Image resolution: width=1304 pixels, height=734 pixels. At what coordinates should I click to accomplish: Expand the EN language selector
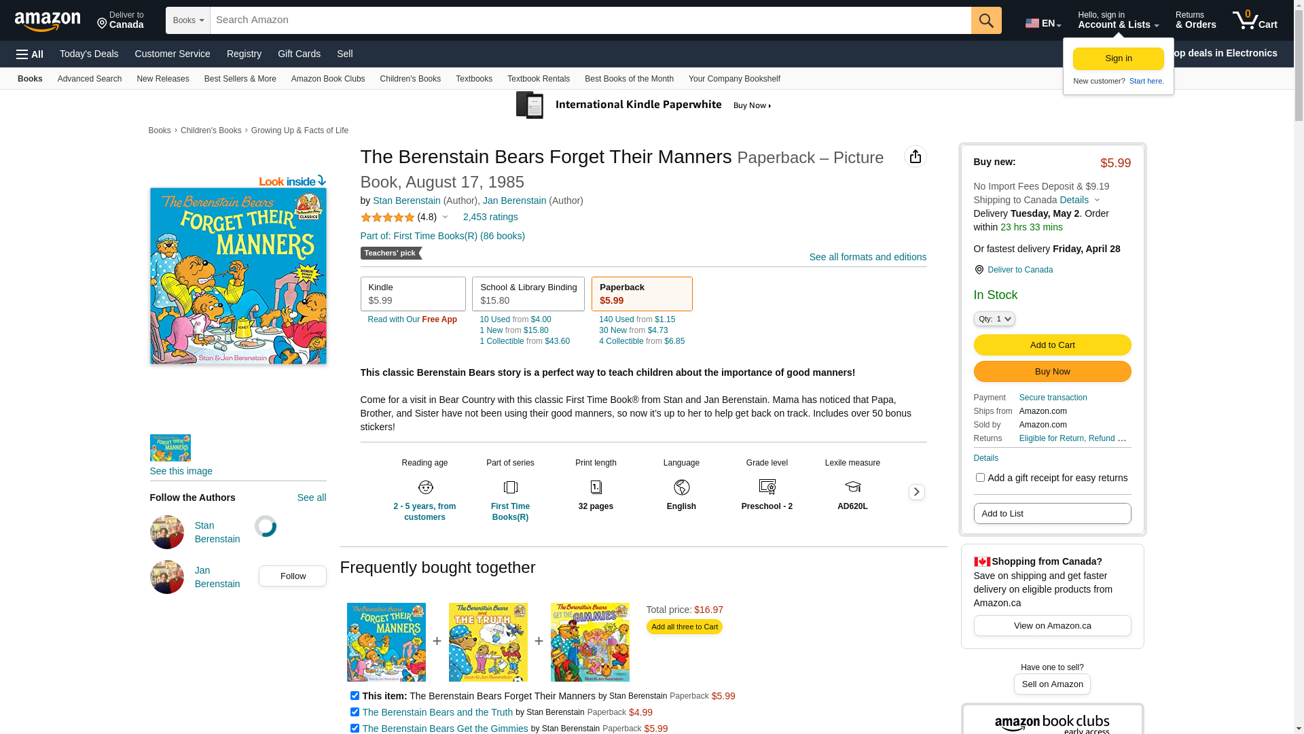[x=1043, y=23]
